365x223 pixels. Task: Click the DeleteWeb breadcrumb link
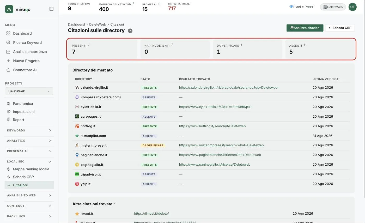point(98,25)
